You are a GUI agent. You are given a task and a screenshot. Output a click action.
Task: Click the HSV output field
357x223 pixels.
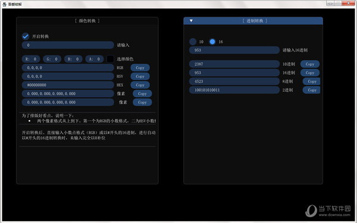click(68, 76)
